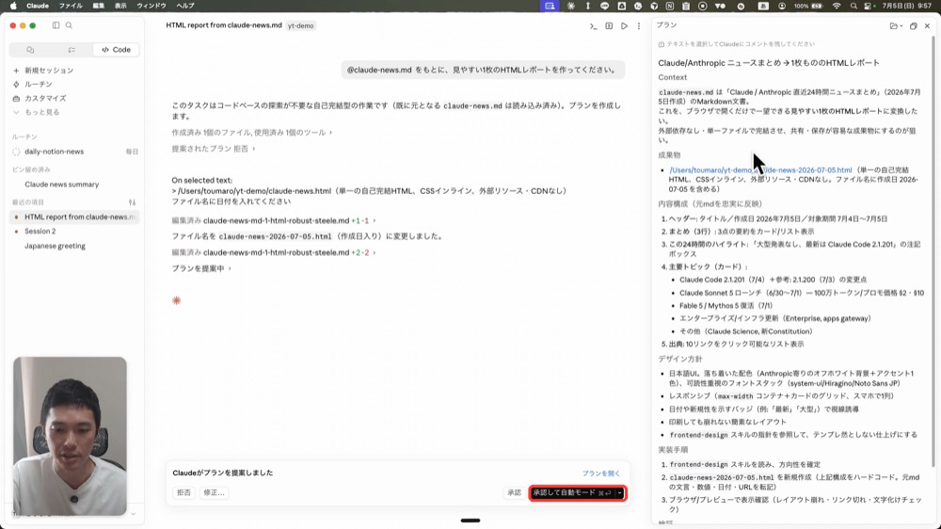
Task: Click the clipboard icon in menu bar
Action: tap(686, 6)
